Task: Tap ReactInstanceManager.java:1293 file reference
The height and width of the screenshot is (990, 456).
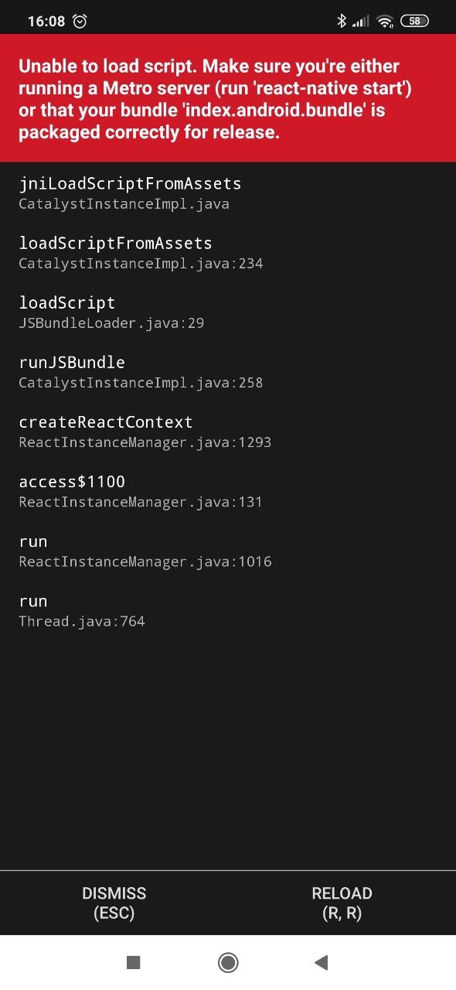Action: 145,442
